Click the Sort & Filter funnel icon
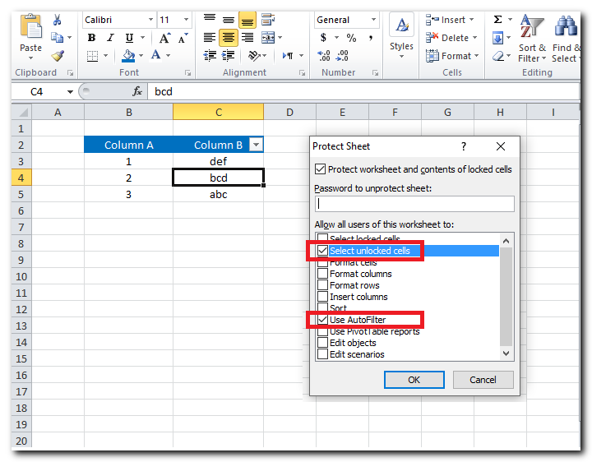The image size is (592, 462). point(532,26)
